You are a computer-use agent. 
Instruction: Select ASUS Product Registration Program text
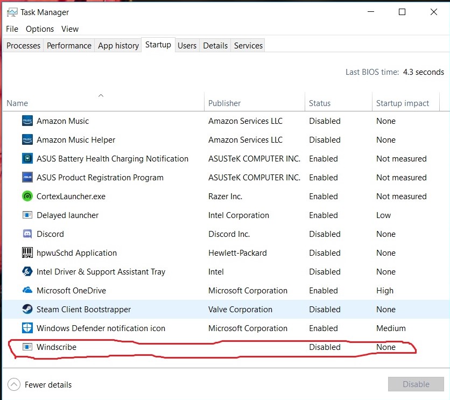[100, 178]
